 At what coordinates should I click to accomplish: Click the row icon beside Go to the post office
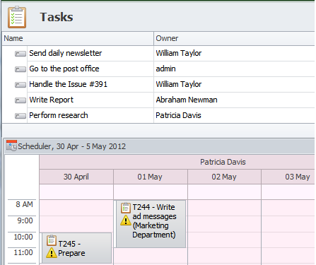[21, 69]
